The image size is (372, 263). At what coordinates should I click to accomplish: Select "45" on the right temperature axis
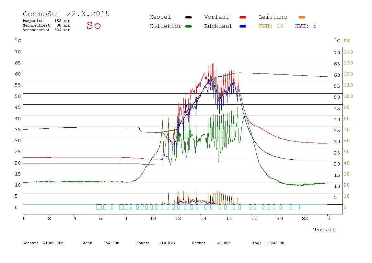click(337, 109)
